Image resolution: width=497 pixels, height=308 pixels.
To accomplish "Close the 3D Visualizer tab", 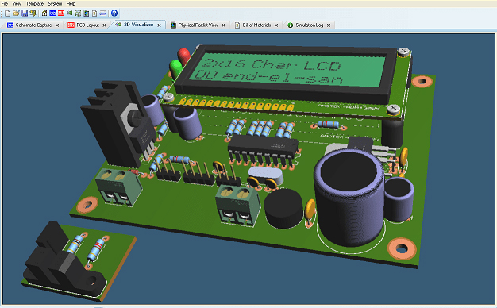I will point(159,25).
